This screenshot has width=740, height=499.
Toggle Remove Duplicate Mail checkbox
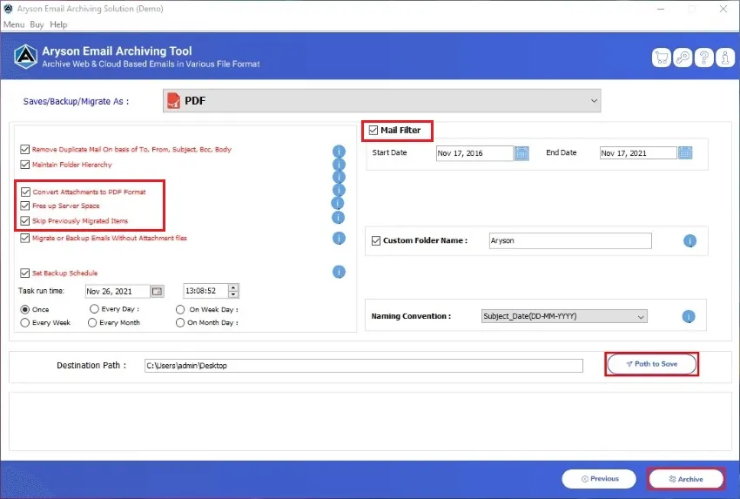point(25,149)
